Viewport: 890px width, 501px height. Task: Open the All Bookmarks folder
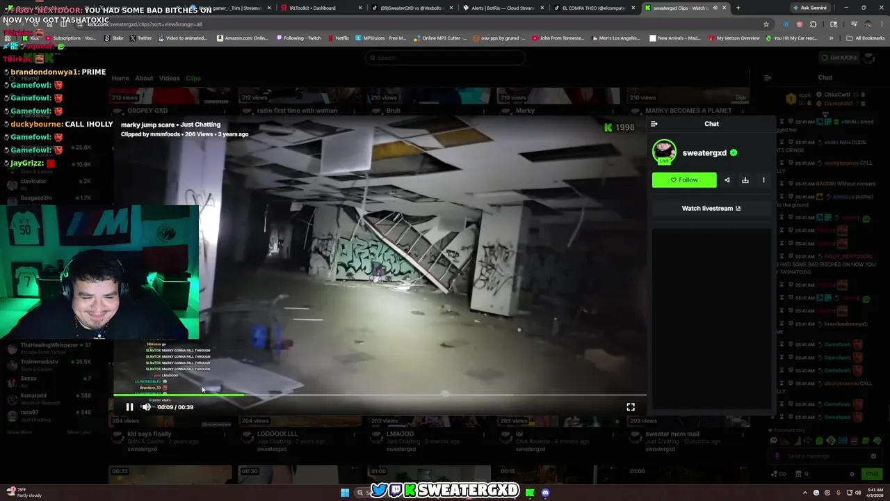(x=866, y=38)
